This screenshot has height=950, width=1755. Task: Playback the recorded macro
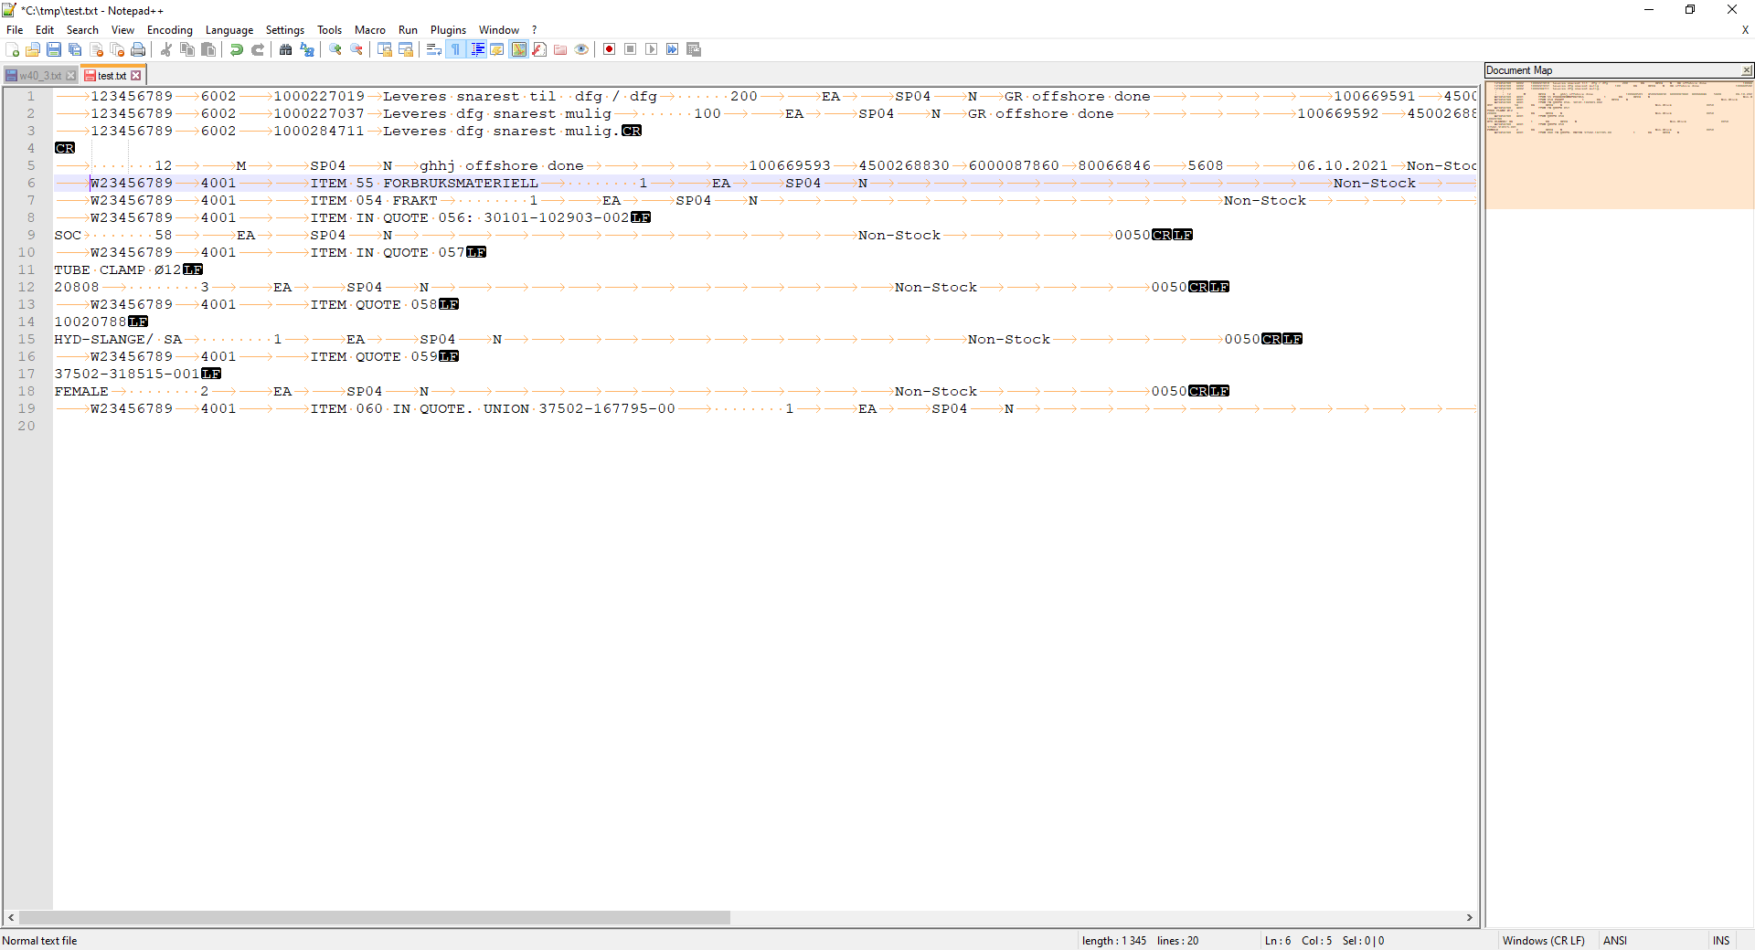(652, 49)
